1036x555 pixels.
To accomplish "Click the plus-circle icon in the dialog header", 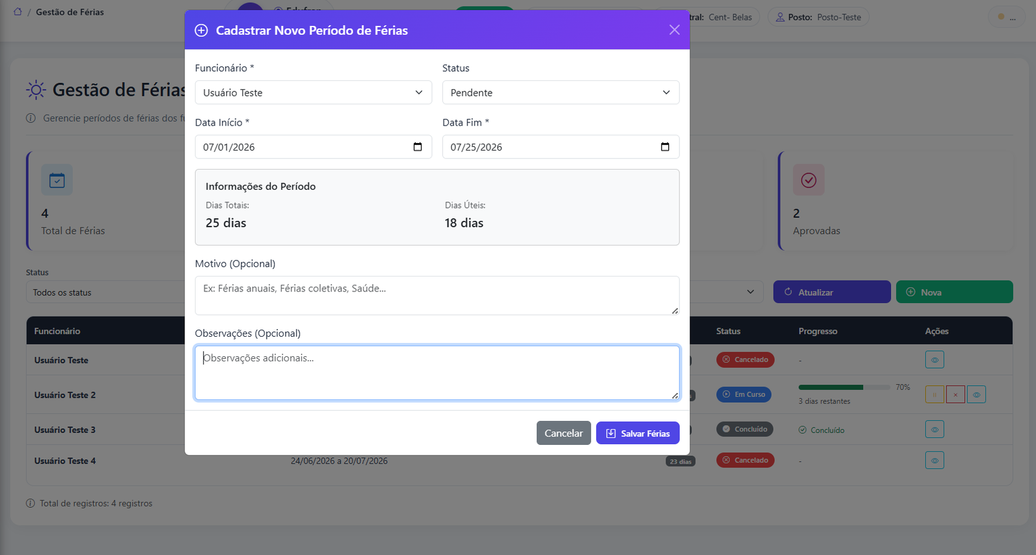I will 201,30.
